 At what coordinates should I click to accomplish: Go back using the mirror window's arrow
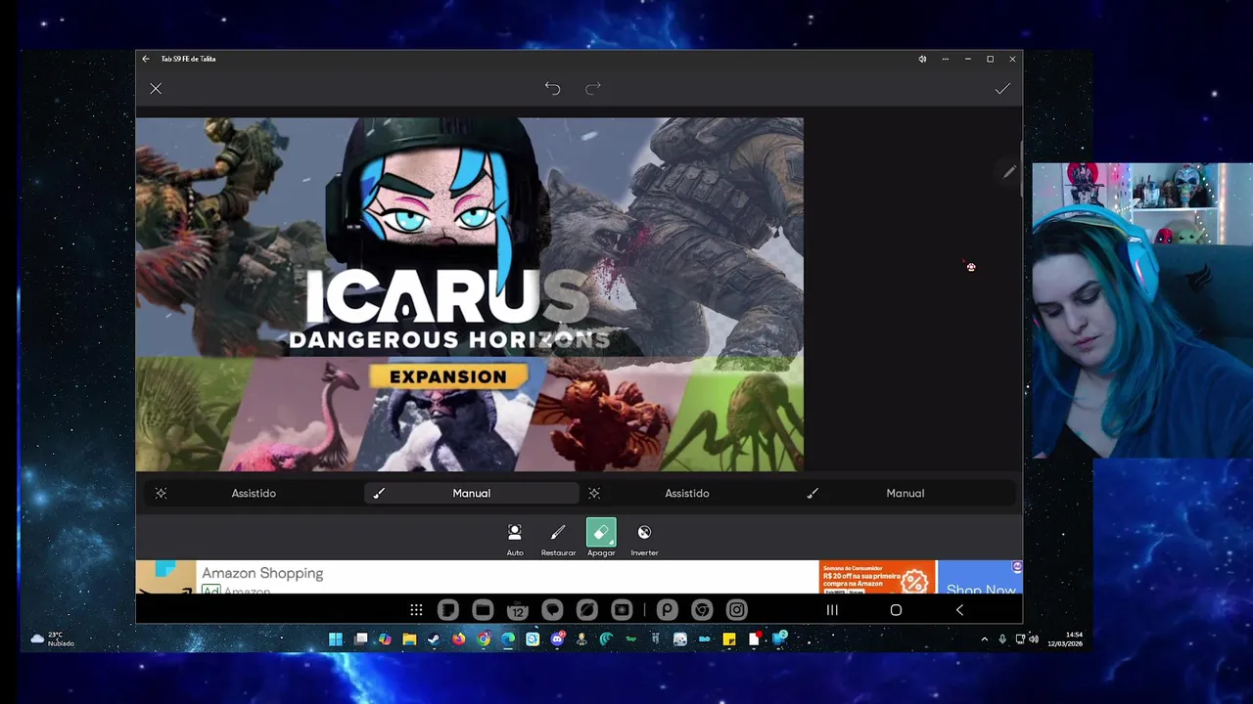(x=146, y=59)
